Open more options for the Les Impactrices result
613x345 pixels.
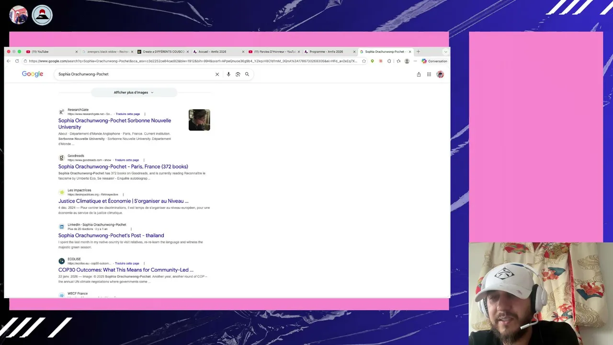click(123, 195)
